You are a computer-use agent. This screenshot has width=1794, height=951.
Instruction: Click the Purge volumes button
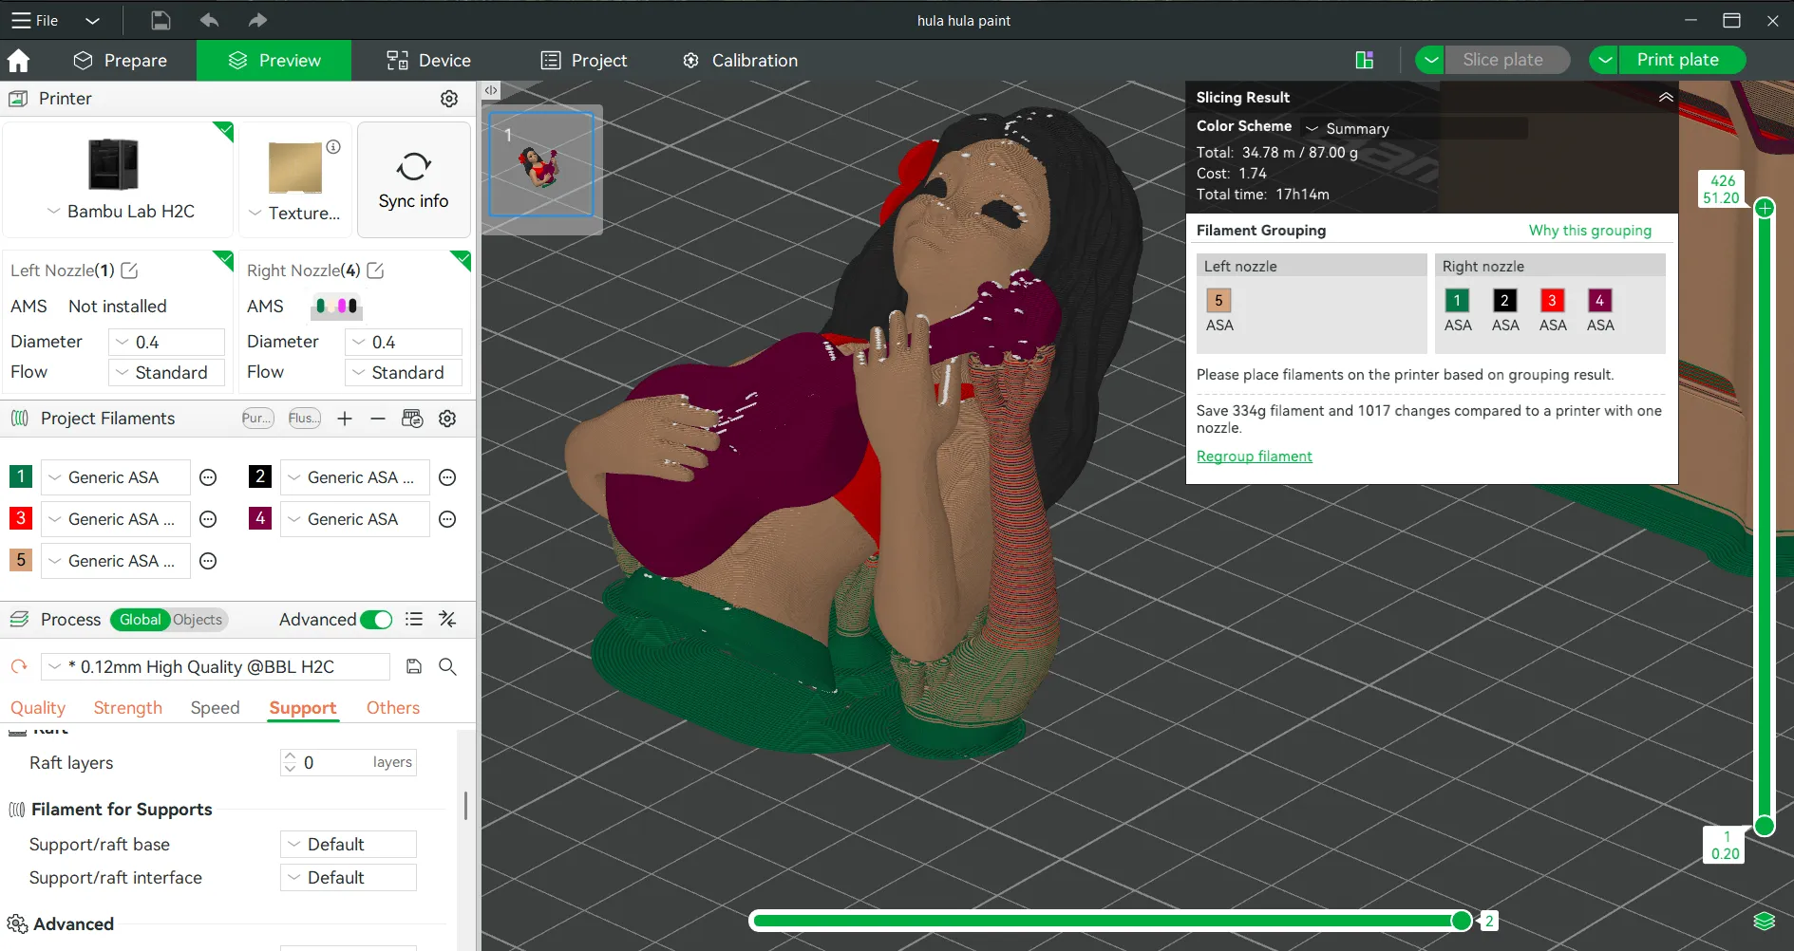coord(256,419)
